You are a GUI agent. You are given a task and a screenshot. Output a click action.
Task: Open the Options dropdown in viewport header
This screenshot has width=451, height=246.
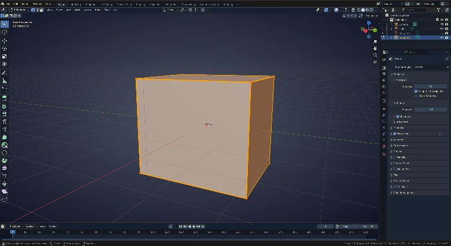pyautogui.click(x=371, y=15)
